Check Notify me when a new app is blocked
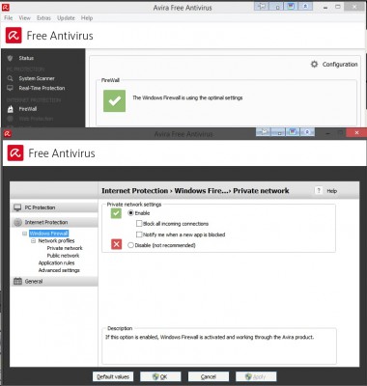The width and height of the screenshot is (367, 386). click(139, 234)
